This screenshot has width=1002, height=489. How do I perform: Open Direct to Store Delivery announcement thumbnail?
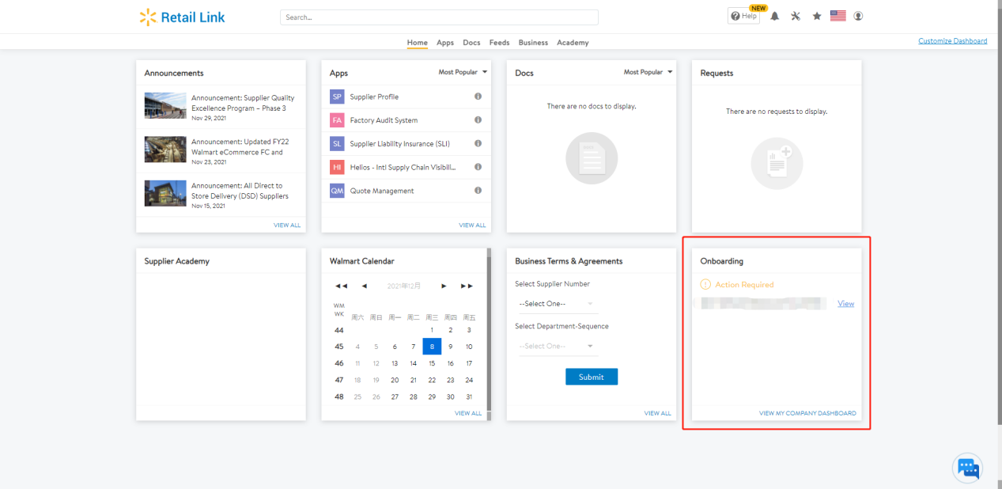click(x=165, y=193)
